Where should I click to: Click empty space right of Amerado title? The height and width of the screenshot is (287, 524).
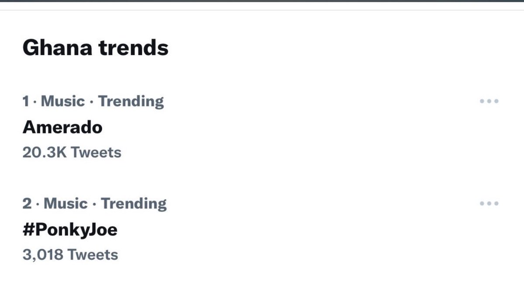pos(288,127)
